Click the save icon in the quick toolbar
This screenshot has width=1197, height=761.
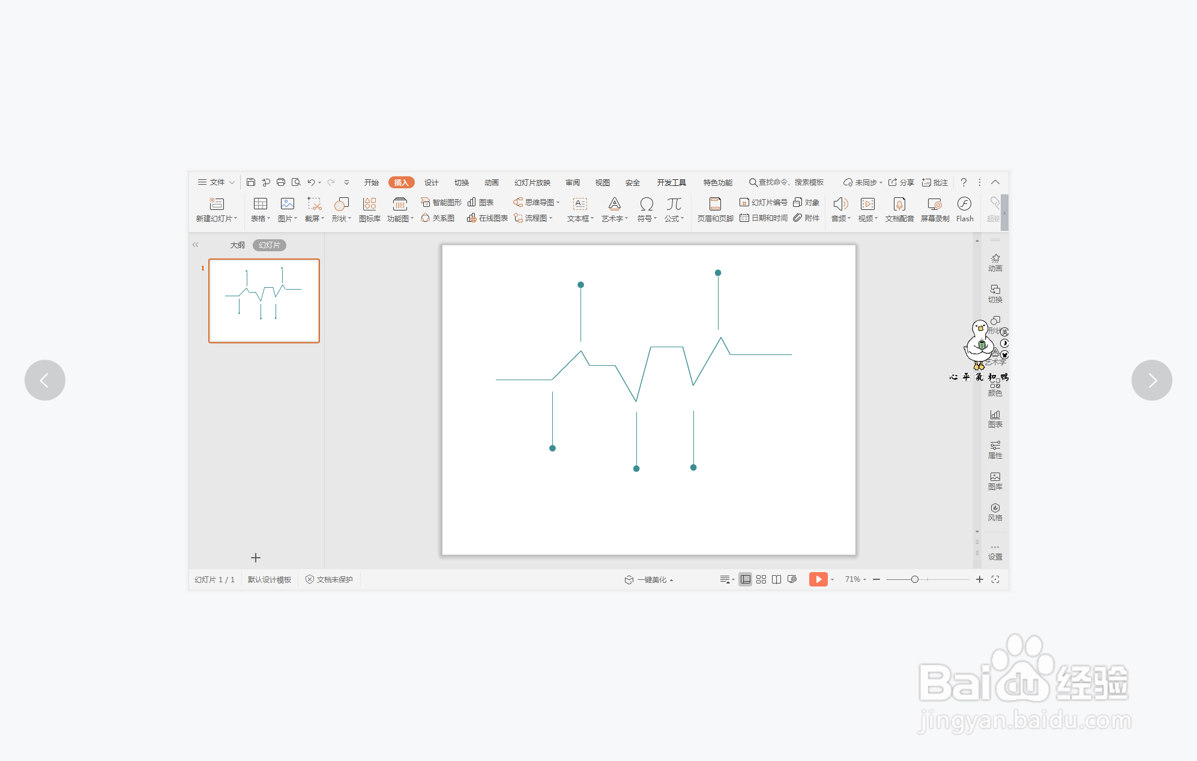point(251,182)
